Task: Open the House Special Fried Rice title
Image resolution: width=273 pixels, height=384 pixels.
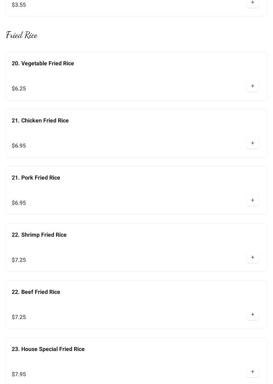Action: click(48, 349)
